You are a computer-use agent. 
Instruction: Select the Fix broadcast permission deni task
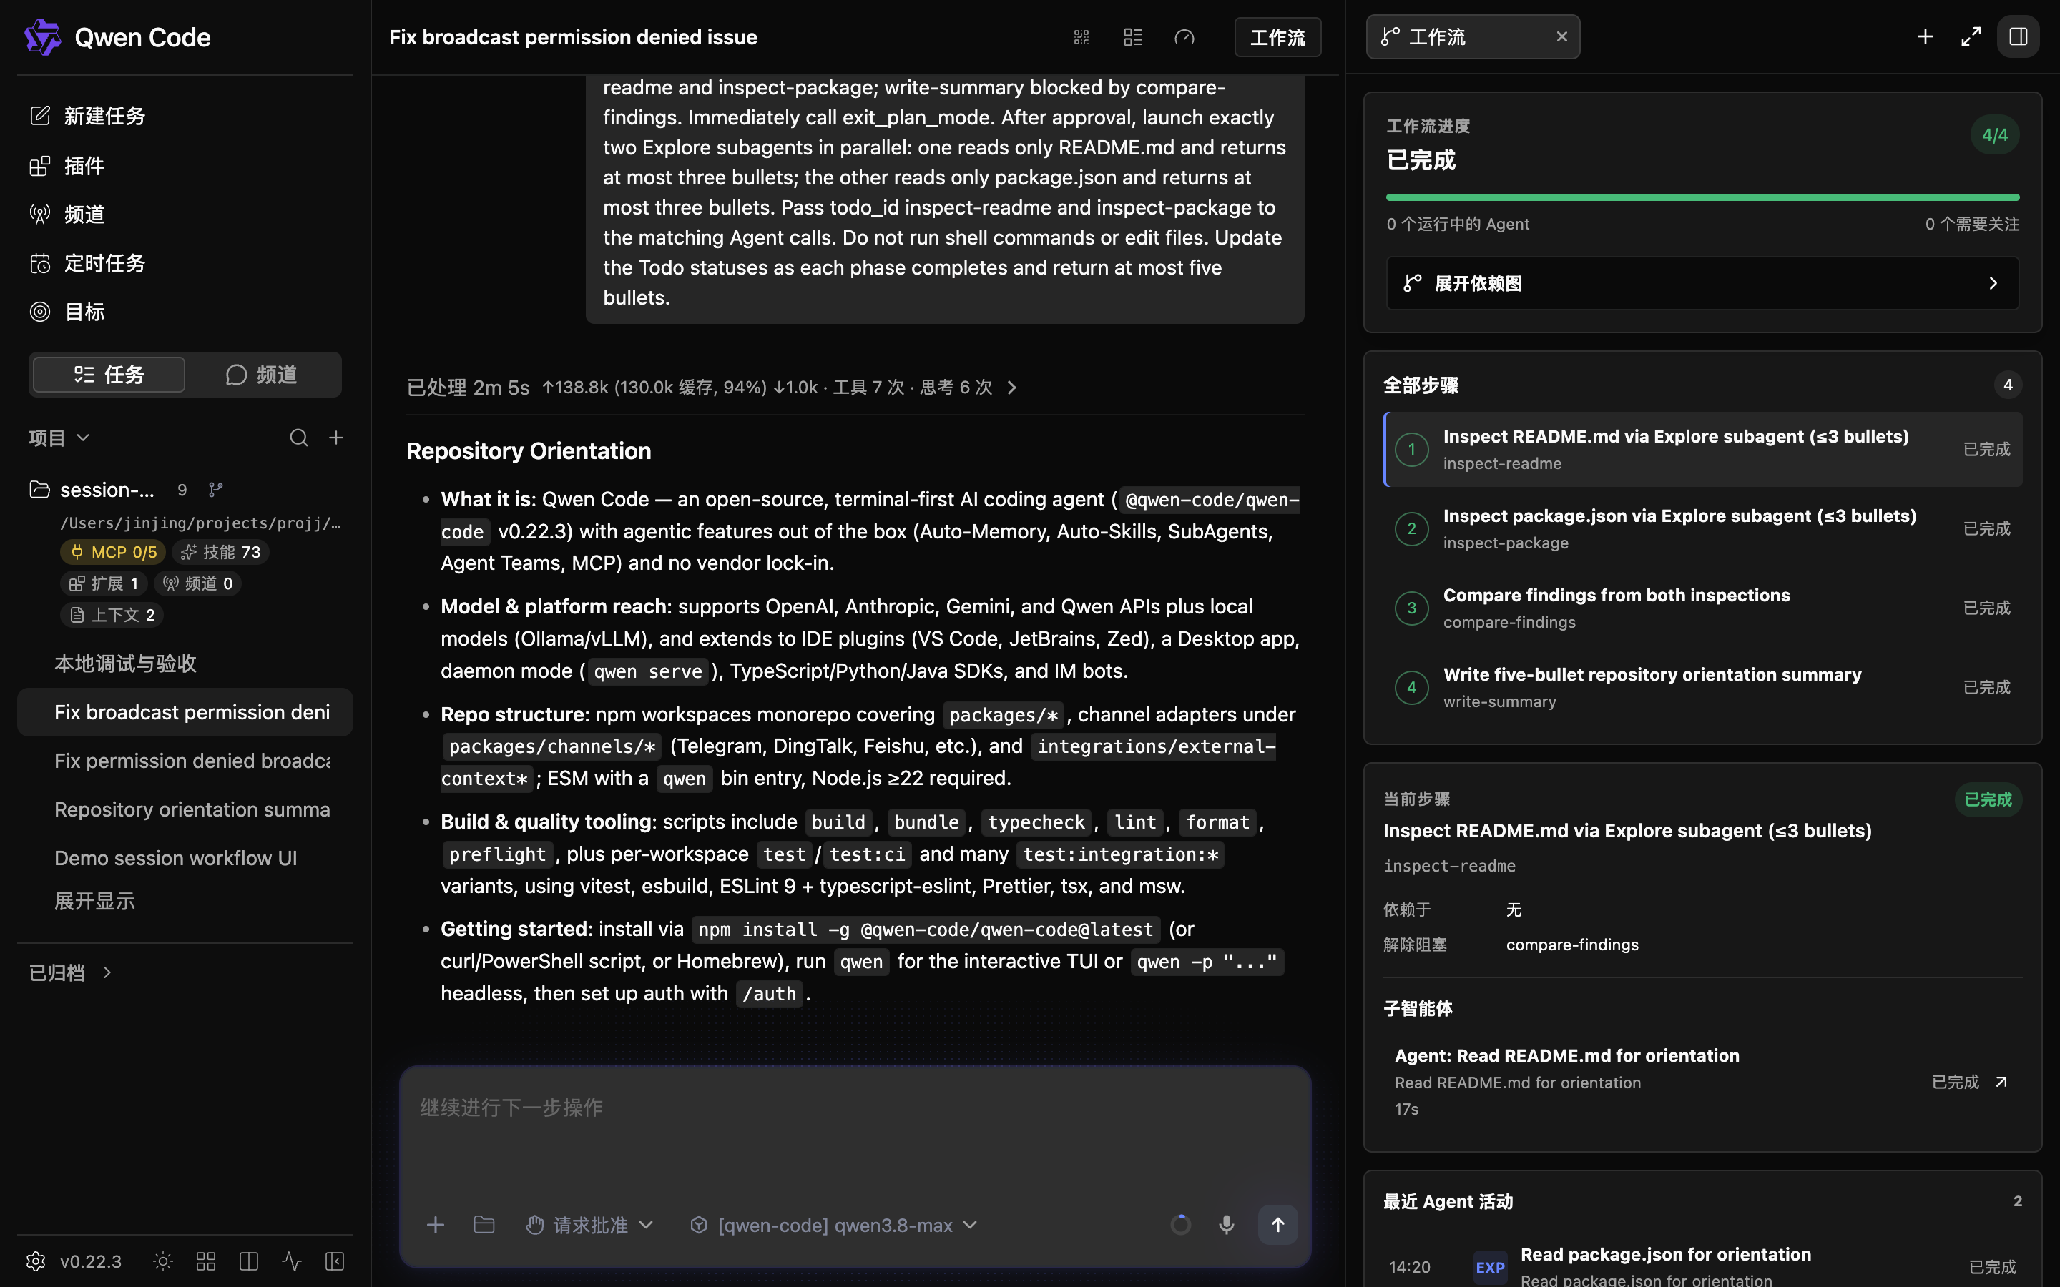185,712
